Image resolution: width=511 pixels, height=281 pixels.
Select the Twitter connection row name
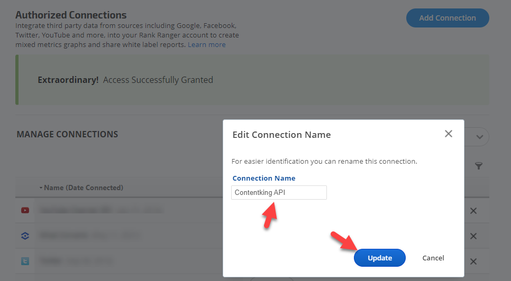point(51,261)
